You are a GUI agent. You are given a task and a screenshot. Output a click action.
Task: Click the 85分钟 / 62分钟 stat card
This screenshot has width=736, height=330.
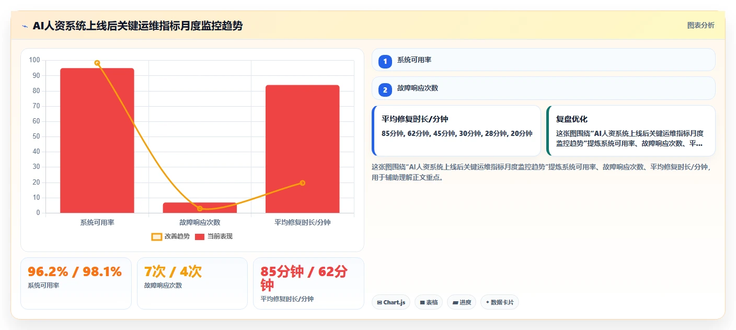[308, 283]
